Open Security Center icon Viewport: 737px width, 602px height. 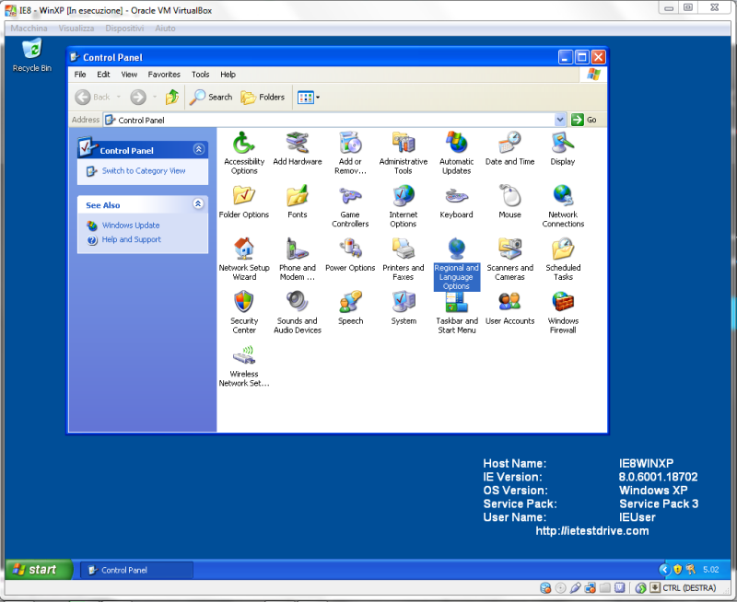point(244,312)
